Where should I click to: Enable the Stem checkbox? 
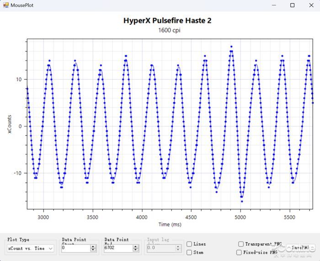click(189, 252)
